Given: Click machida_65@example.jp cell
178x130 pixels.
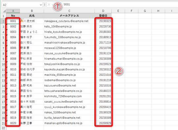Looking at the screenshot, I should (x=69, y=75).
